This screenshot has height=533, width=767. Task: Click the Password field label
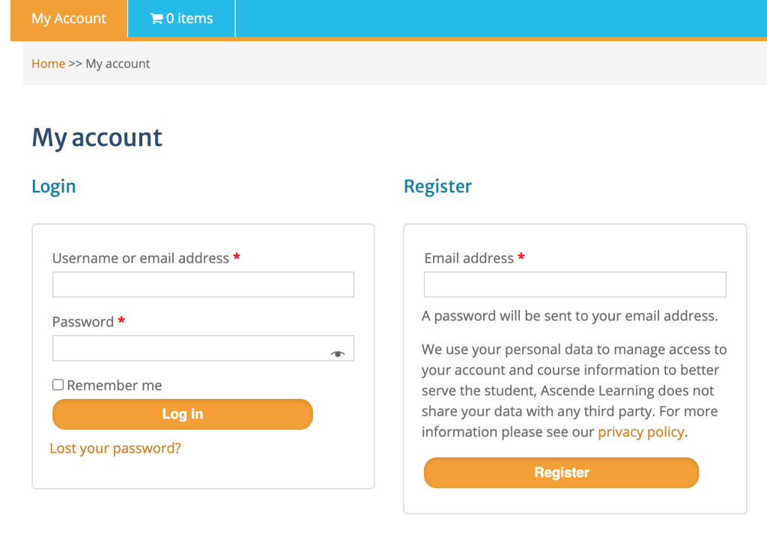(x=83, y=322)
